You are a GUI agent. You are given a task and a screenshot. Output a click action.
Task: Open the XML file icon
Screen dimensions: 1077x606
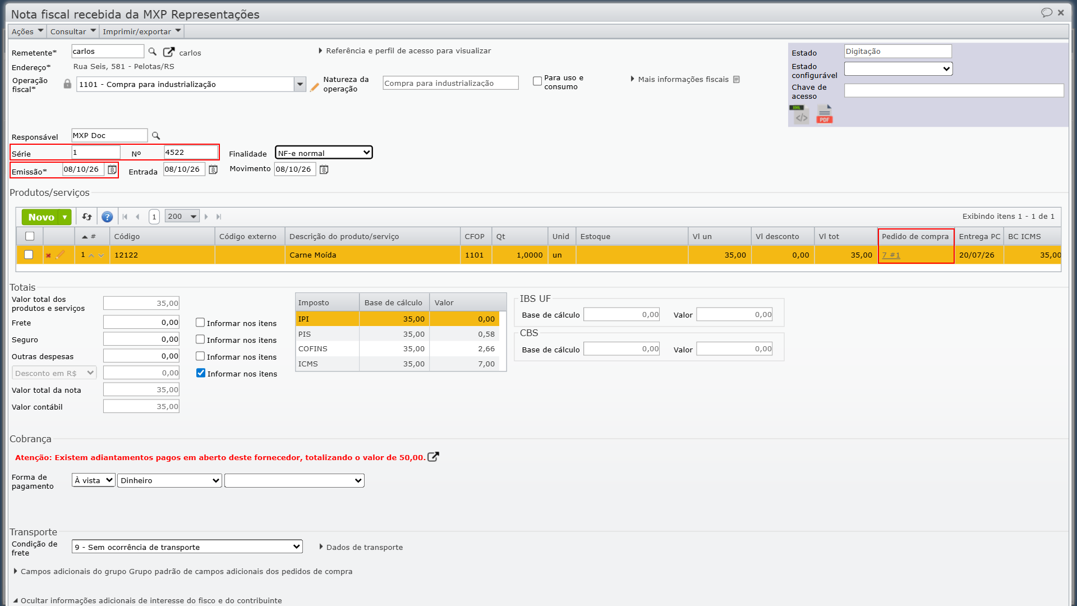799,114
